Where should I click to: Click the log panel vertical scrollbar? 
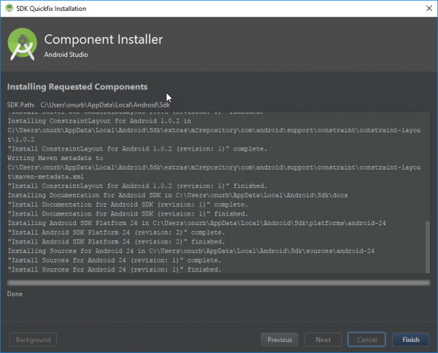(x=427, y=247)
